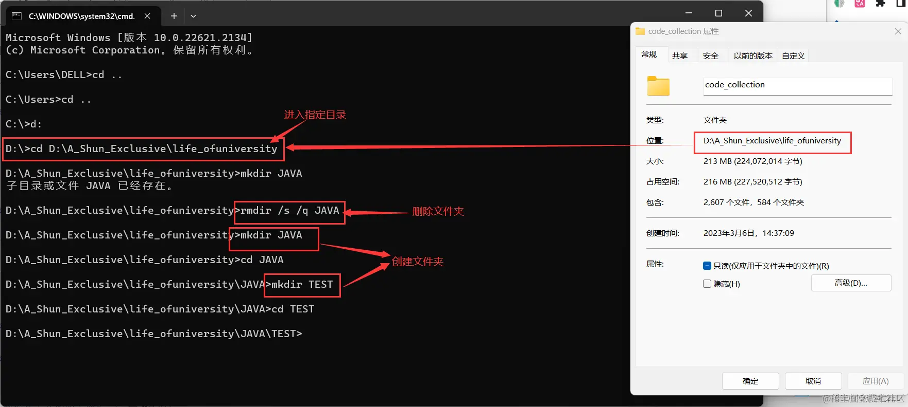Screen dimensions: 908x407
Task: Click the folder icon in properties title bar
Action: pyautogui.click(x=640, y=31)
